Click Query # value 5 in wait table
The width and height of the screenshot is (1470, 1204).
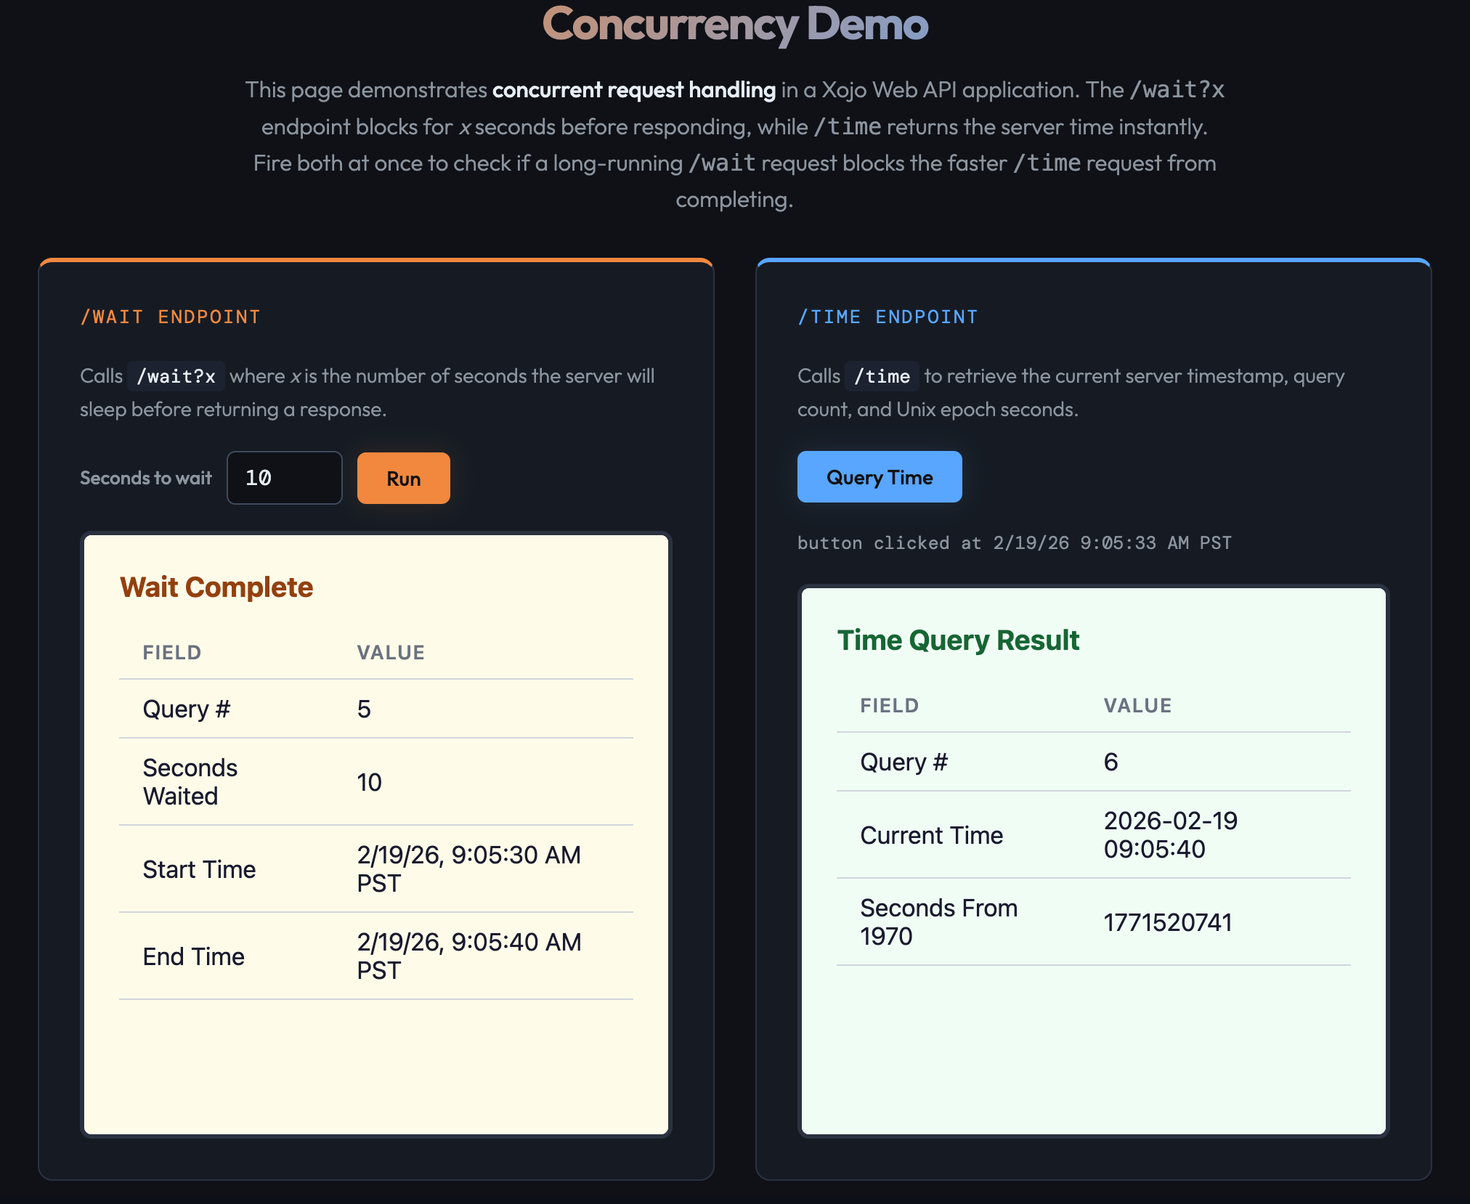[364, 709]
